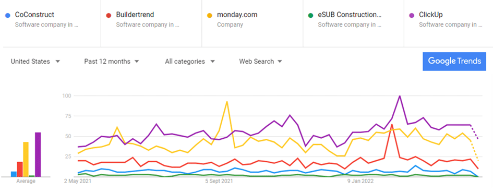
Task: Click the blue CoConstruct color dot
Action: pyautogui.click(x=8, y=15)
